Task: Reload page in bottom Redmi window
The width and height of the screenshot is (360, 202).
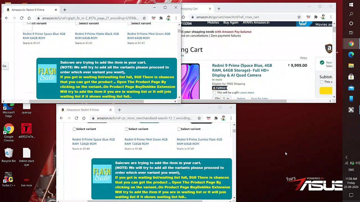Action: point(76,118)
